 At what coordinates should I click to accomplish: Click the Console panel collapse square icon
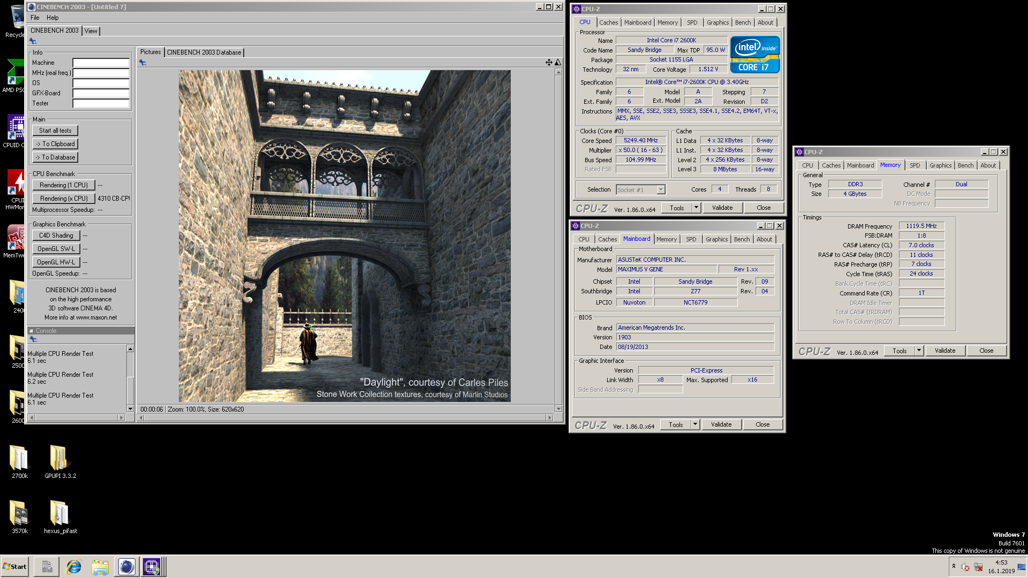(x=31, y=331)
